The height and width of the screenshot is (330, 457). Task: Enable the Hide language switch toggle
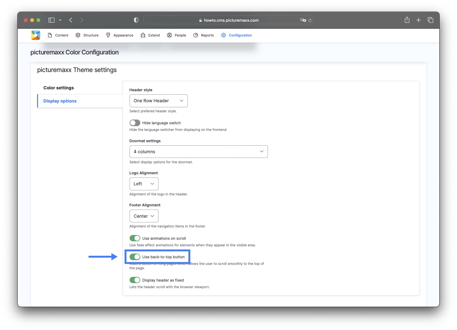[x=135, y=123]
